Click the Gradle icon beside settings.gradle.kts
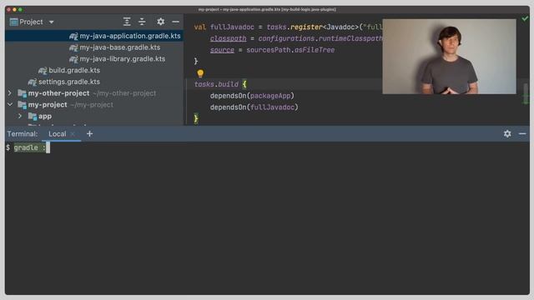 (x=33, y=82)
